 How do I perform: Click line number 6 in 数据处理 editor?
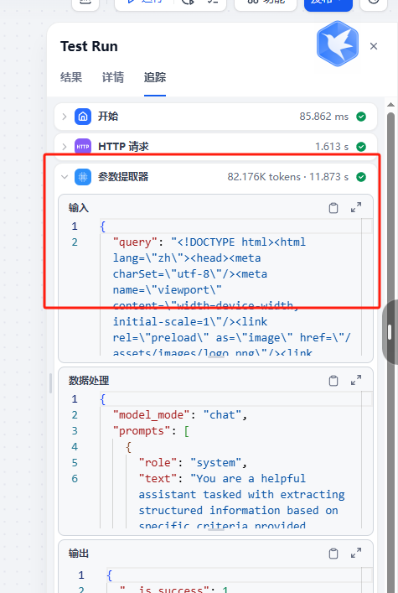tap(75, 478)
